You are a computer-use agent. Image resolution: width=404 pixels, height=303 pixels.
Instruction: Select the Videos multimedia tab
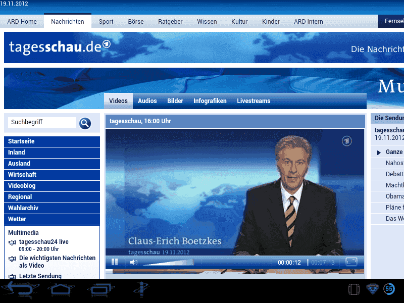118,100
